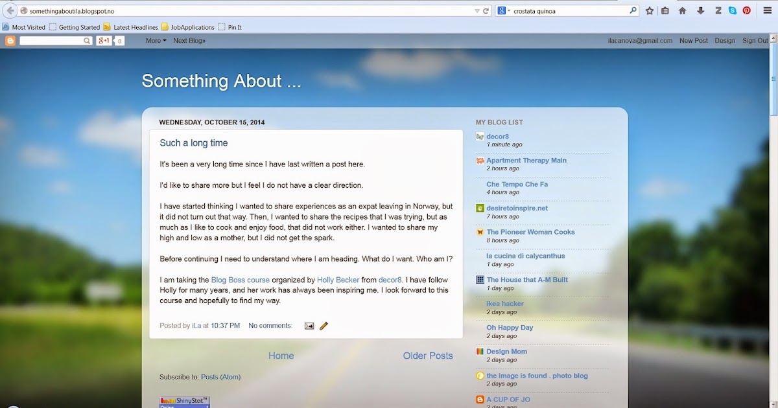Open ikea hacker blog link

click(505, 304)
